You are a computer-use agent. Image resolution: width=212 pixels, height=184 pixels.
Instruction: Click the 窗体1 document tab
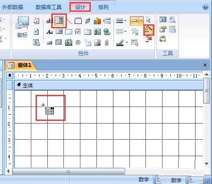pyautogui.click(x=20, y=65)
